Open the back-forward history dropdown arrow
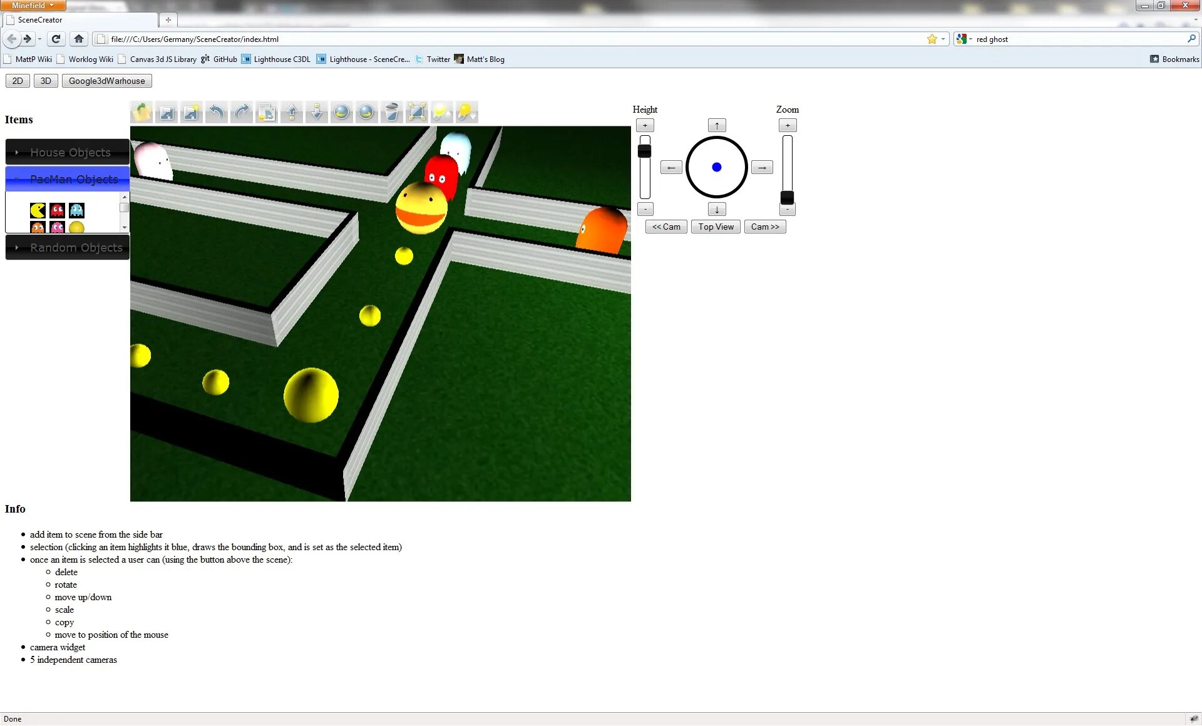Screen dimensions: 1202x726 39,39
